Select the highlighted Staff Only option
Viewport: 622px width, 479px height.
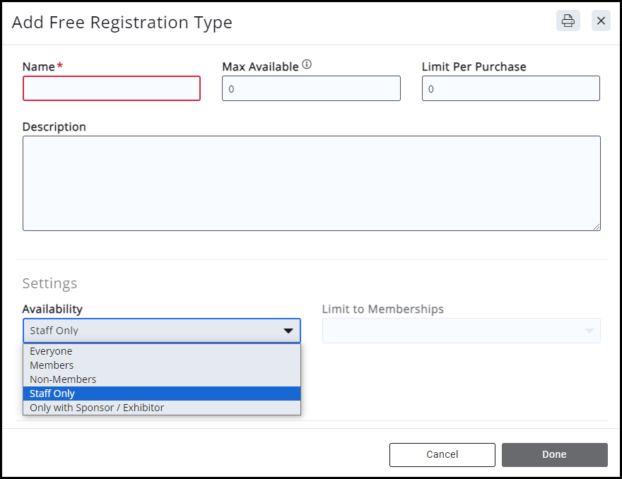pyautogui.click(x=52, y=394)
